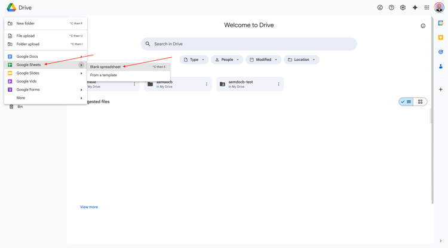Screen dimensions: 448x248
Task: Open the Settings gear icon
Action: [403, 8]
